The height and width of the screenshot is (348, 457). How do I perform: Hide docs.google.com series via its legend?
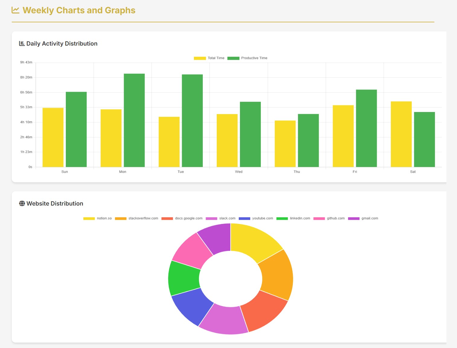pos(182,219)
